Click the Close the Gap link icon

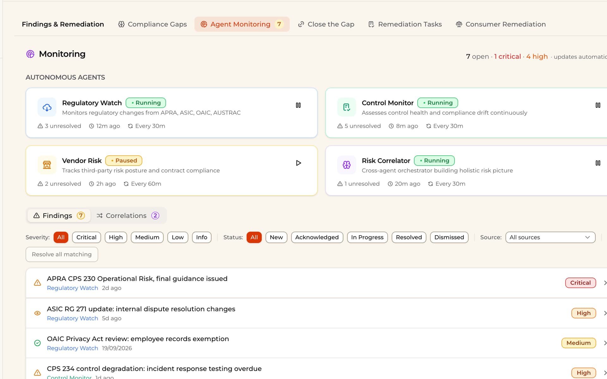tap(301, 24)
